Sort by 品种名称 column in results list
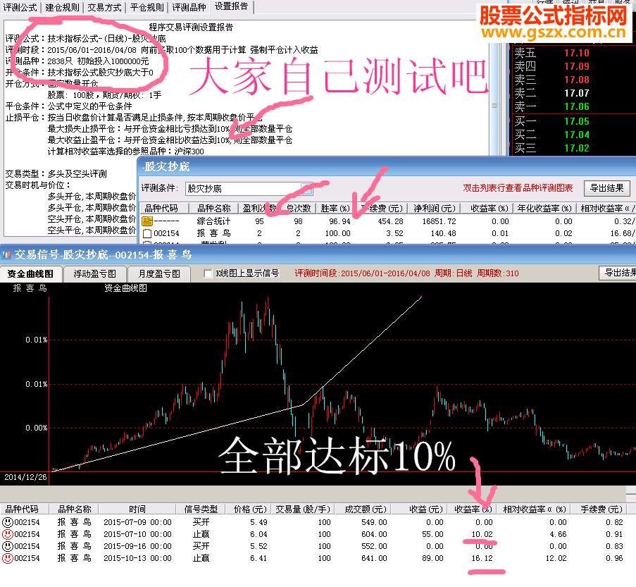636x587 pixels. [x=213, y=209]
